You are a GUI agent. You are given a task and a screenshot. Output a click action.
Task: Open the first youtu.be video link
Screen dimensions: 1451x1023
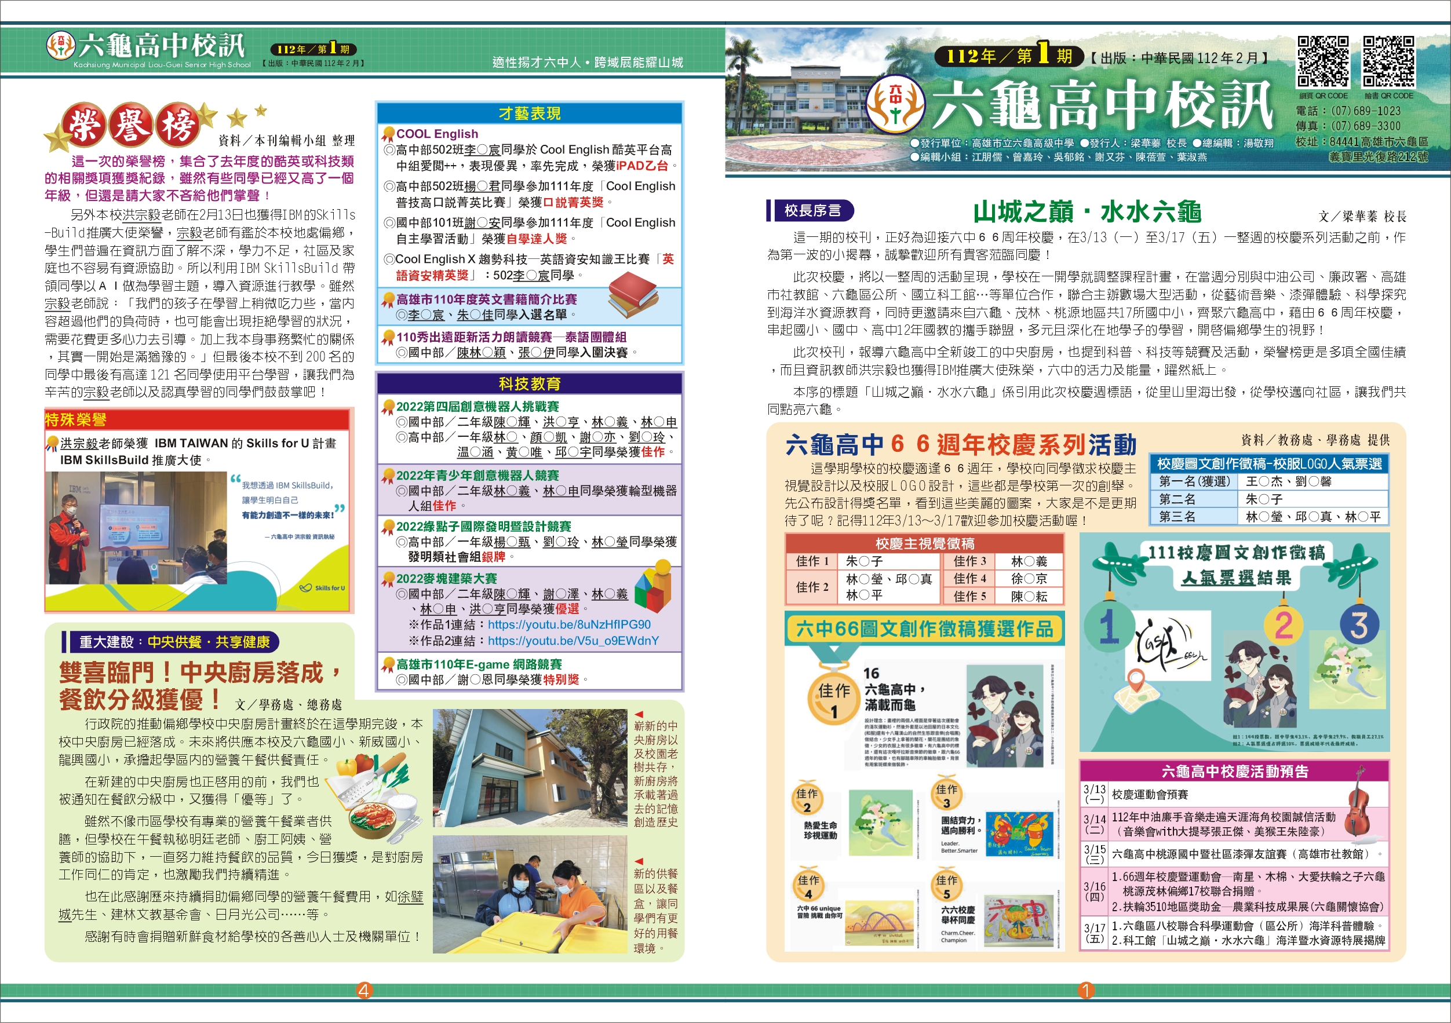(569, 624)
